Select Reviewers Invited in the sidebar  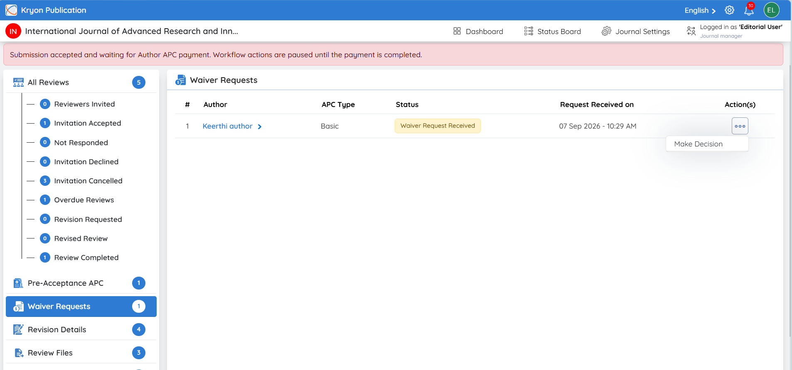pos(84,104)
